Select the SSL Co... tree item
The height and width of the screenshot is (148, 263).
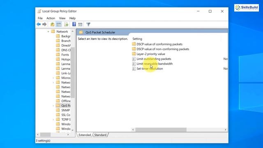coord(66,115)
